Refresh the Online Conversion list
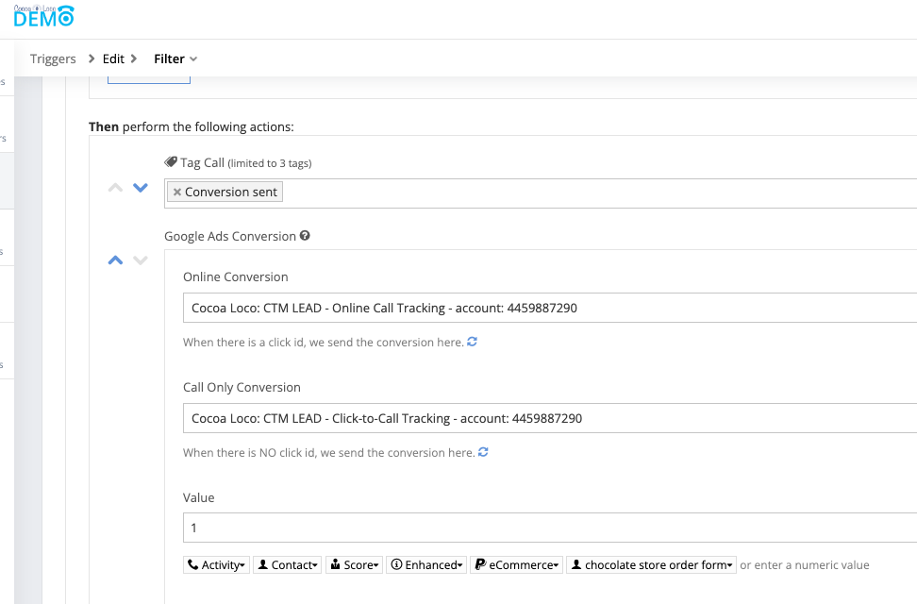Screen dimensions: 917x604 tap(473, 343)
